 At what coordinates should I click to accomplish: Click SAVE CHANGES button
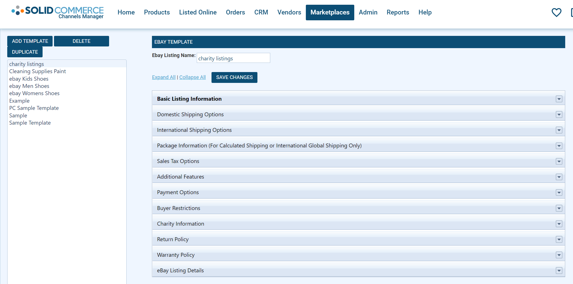(234, 77)
